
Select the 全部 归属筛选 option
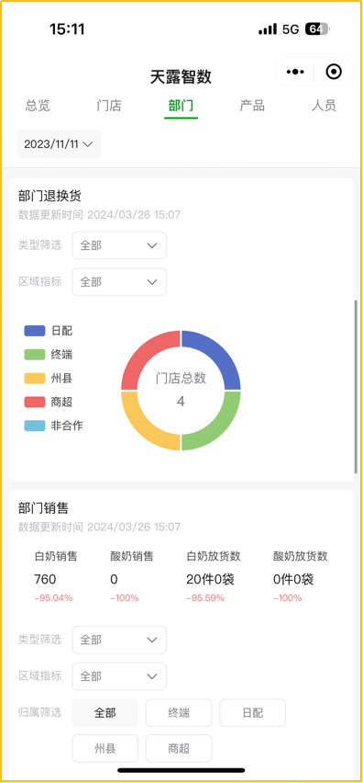[x=105, y=712]
